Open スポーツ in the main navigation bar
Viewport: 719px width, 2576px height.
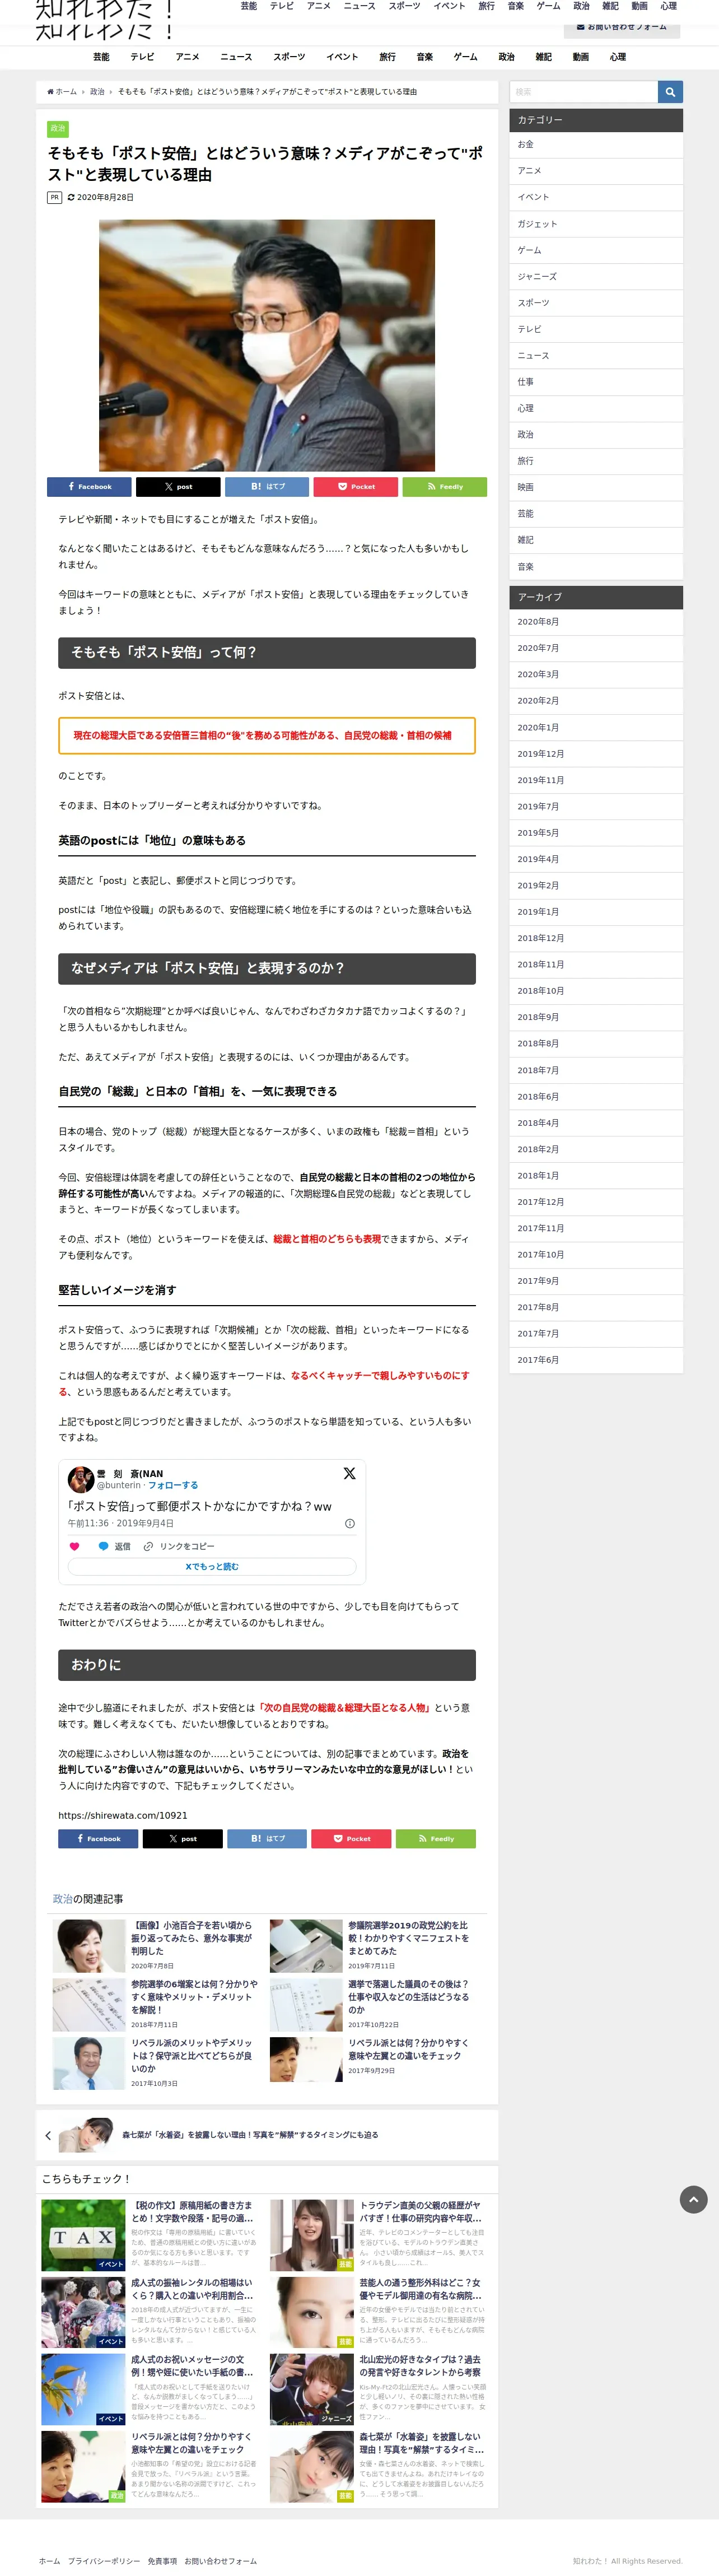290,57
